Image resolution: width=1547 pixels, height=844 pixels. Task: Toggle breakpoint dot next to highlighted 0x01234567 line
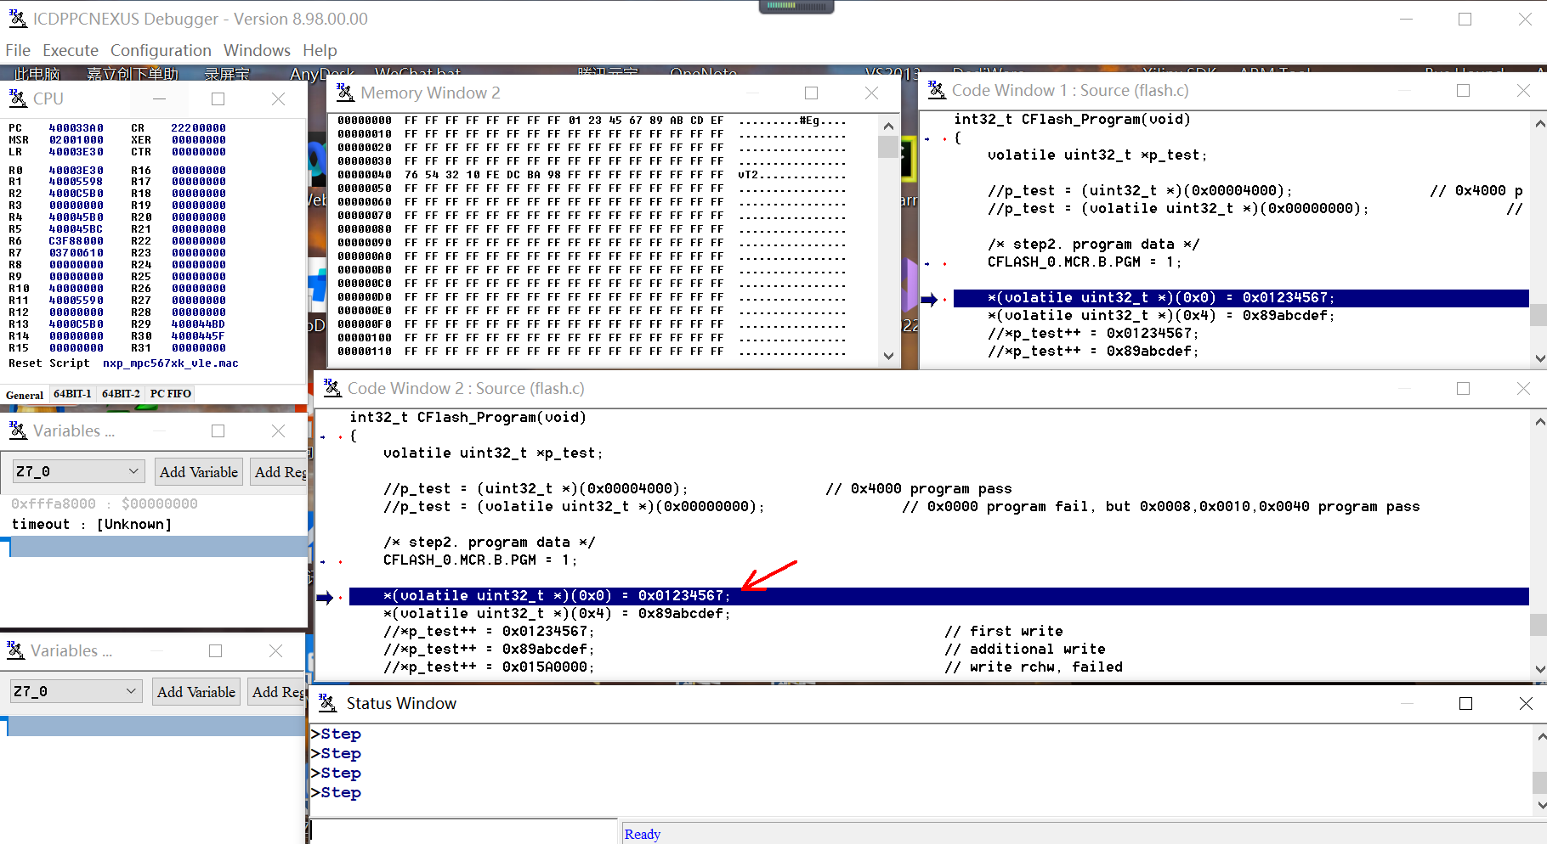(339, 596)
